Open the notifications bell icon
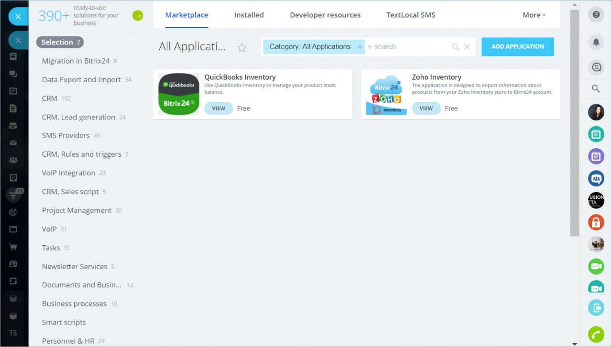The width and height of the screenshot is (612, 347). 596,42
